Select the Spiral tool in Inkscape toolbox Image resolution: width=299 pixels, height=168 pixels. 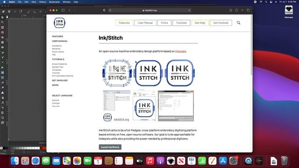(2, 47)
